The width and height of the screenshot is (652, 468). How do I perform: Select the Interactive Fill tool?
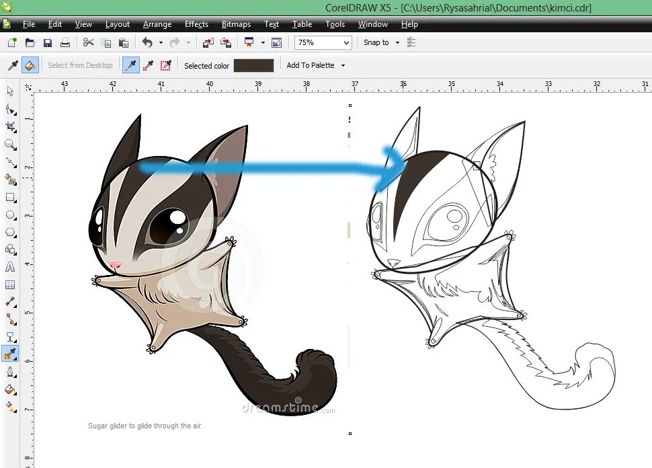click(10, 406)
